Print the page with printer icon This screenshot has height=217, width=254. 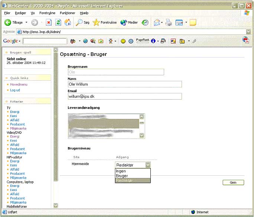click(169, 23)
